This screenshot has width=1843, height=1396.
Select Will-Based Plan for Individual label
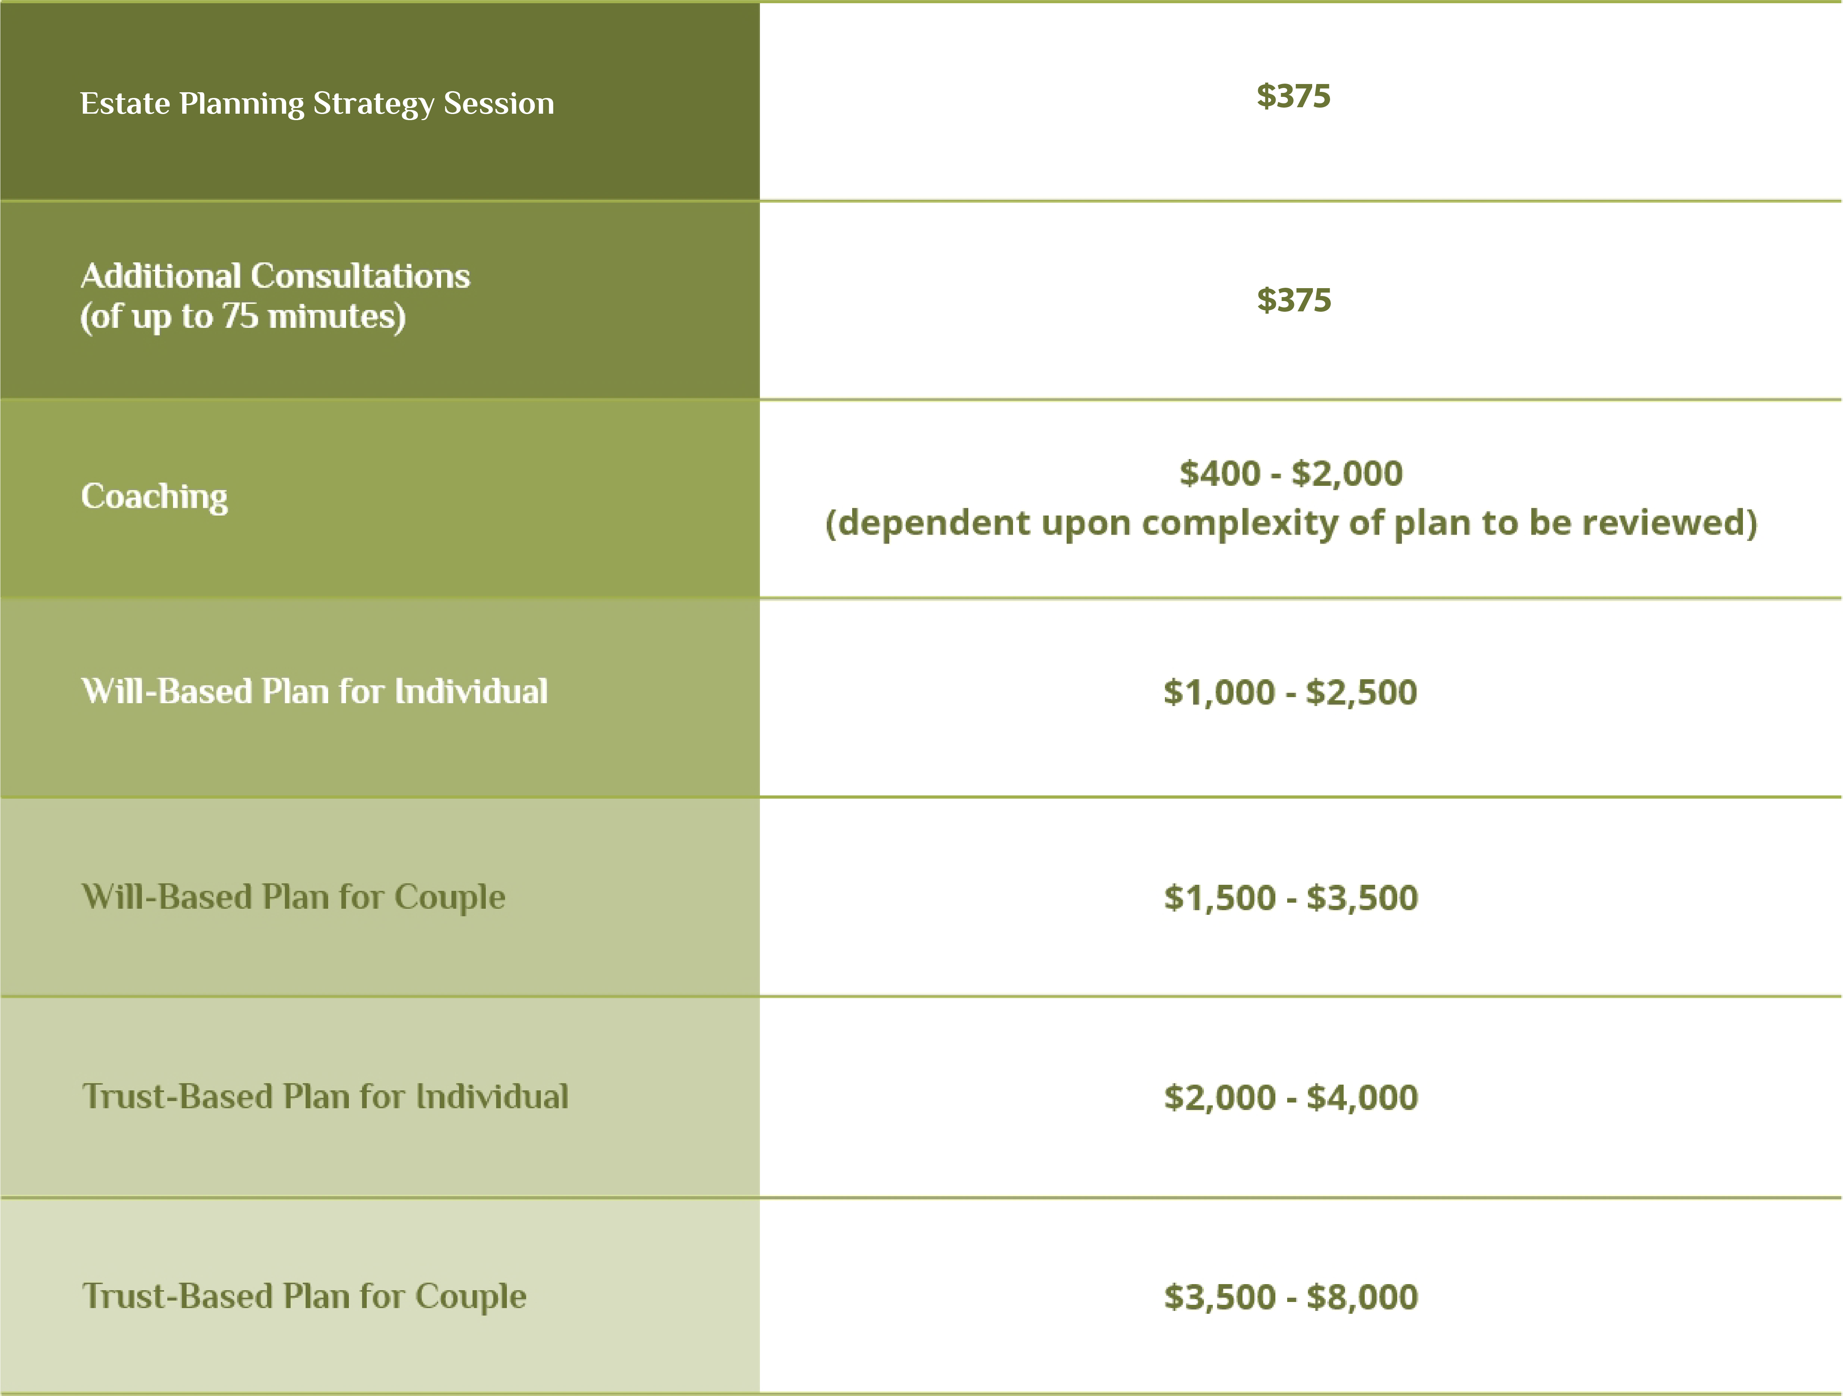pos(314,691)
